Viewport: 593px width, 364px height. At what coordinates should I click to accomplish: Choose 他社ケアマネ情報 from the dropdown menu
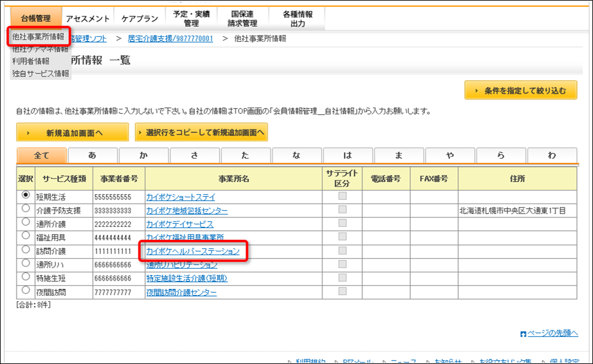[x=41, y=49]
